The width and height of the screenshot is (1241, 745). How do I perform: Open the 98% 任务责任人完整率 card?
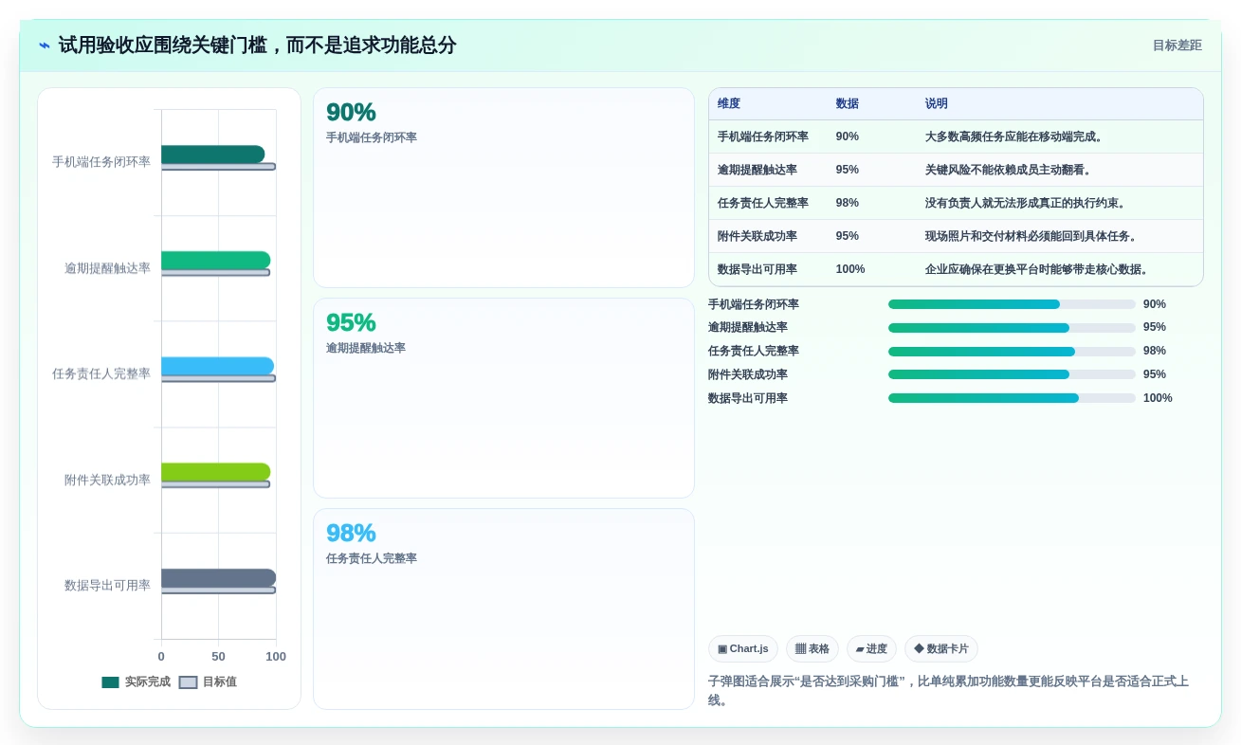tap(503, 609)
